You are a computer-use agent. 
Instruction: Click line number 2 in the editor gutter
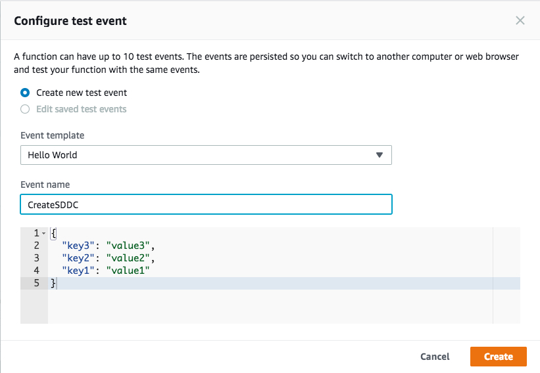pyautogui.click(x=37, y=246)
